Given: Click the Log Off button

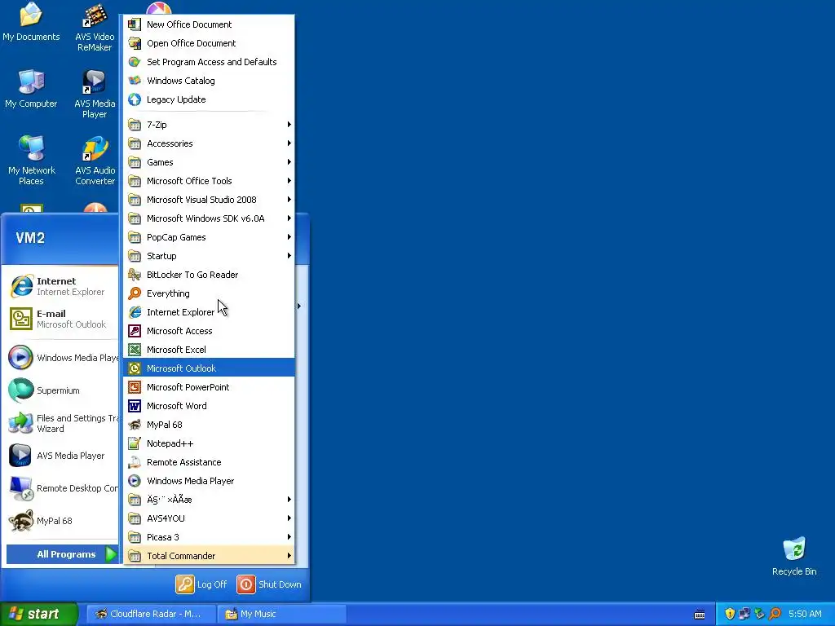Looking at the screenshot, I should click(x=202, y=584).
